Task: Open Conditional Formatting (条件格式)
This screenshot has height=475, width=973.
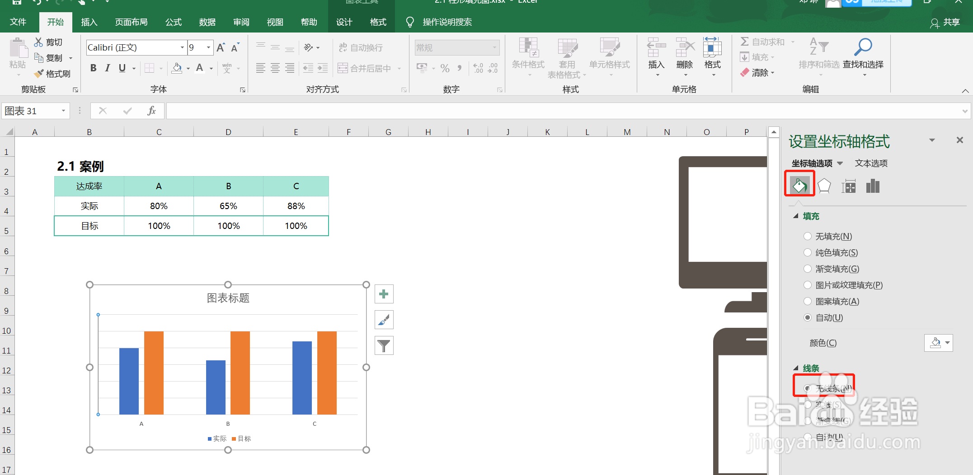Action: coord(528,58)
